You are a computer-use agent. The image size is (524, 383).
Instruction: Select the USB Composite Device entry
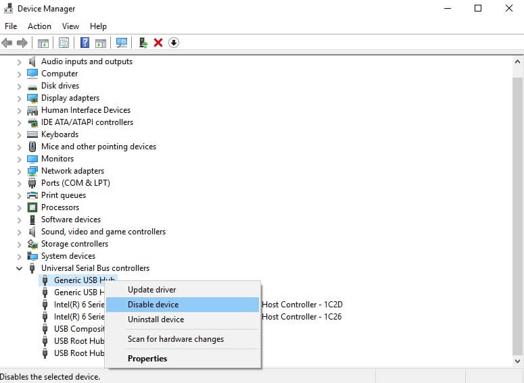tap(79, 329)
